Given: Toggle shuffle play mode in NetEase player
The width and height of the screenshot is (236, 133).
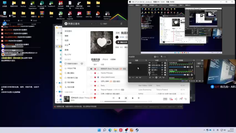Looking at the screenshot, I should click(x=113, y=98).
